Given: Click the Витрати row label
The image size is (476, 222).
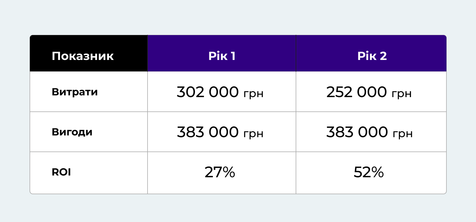Looking at the screenshot, I should [75, 92].
